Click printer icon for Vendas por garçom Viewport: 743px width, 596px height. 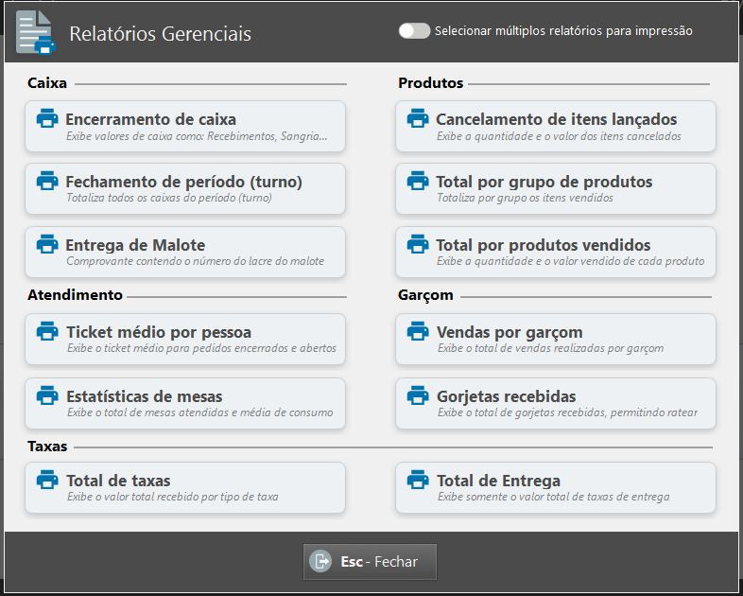(x=418, y=332)
